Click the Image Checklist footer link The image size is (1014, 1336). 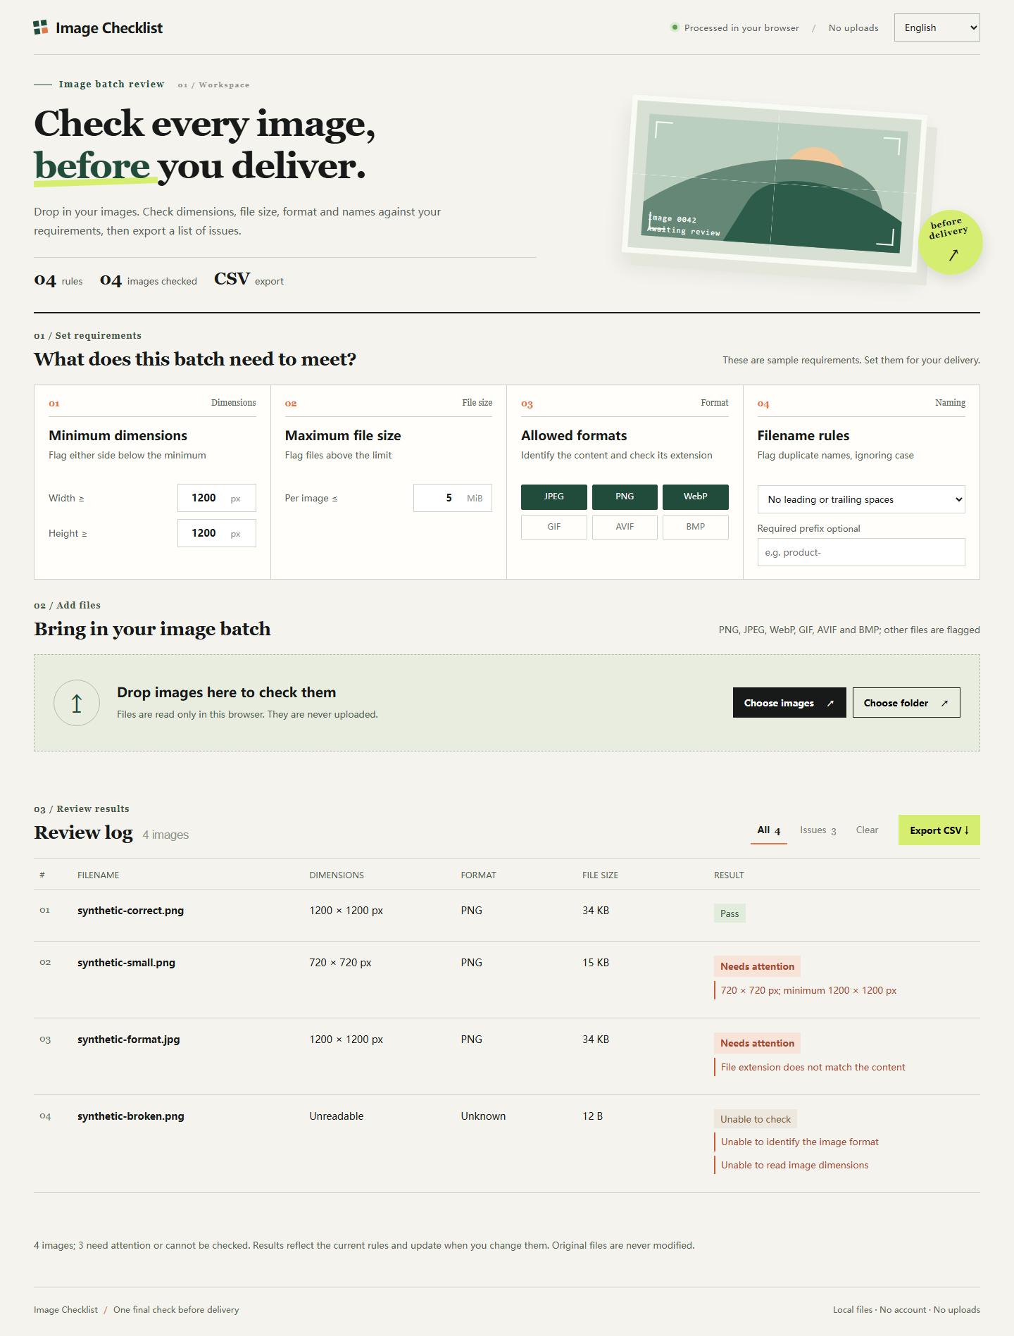[x=65, y=1310]
